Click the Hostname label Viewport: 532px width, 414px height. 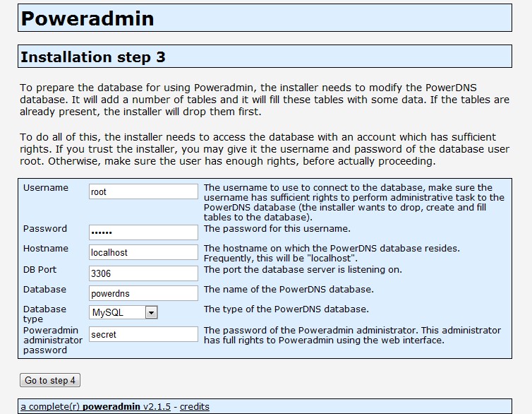(46, 249)
